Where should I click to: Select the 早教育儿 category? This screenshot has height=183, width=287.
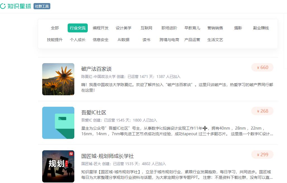pos(193,28)
